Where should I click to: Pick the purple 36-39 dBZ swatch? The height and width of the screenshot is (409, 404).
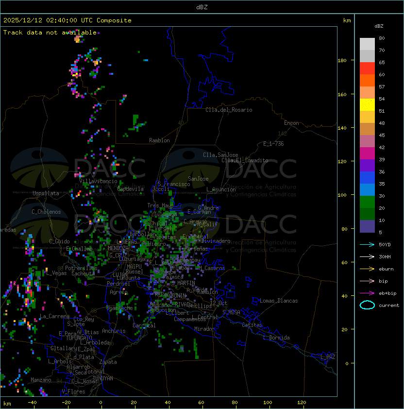pyautogui.click(x=367, y=165)
